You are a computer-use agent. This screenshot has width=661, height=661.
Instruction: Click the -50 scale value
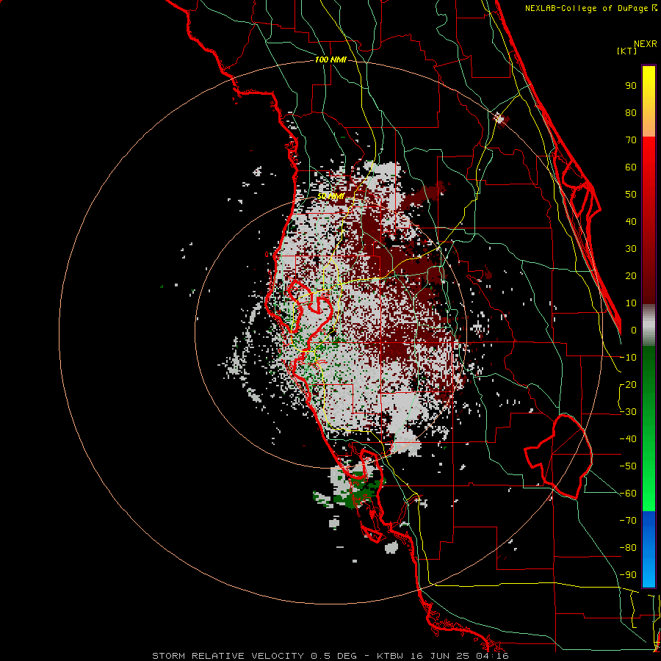coord(628,466)
